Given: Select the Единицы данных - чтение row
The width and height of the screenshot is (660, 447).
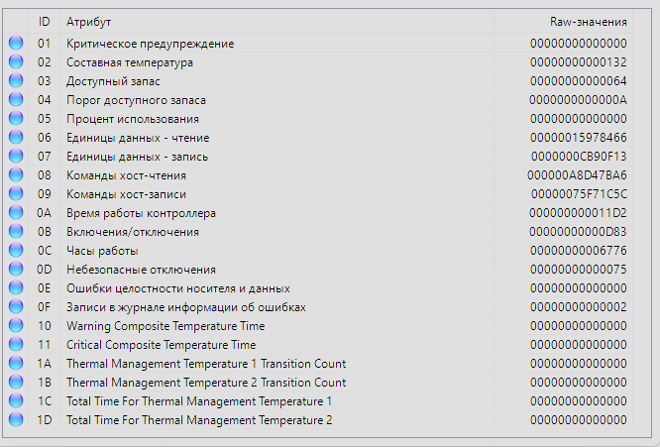Looking at the screenshot, I should tap(318, 137).
